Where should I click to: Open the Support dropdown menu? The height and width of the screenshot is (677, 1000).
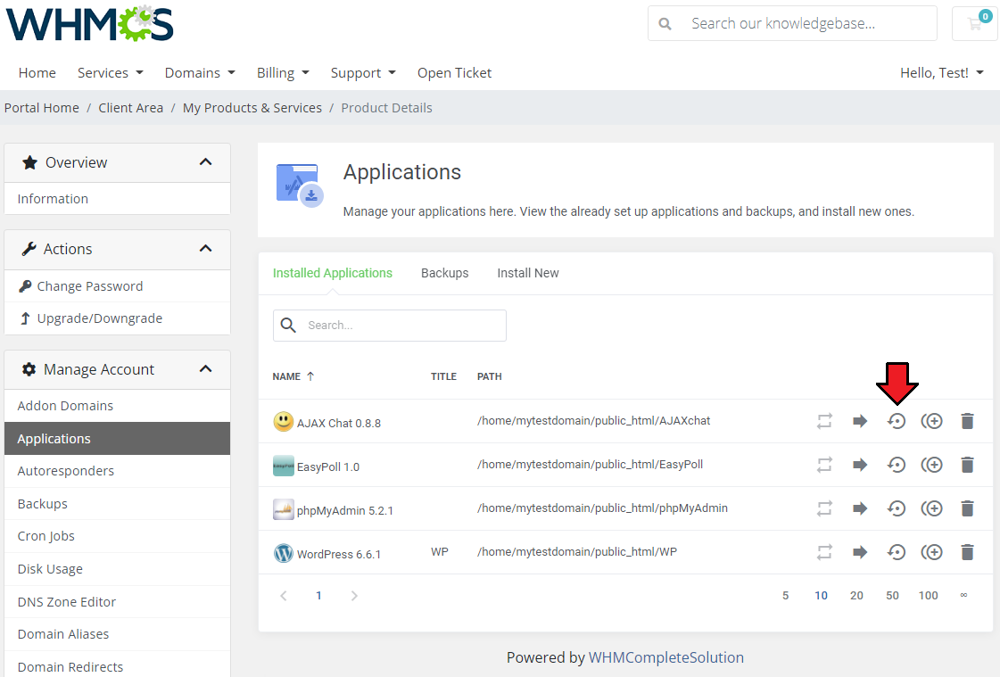click(x=364, y=72)
